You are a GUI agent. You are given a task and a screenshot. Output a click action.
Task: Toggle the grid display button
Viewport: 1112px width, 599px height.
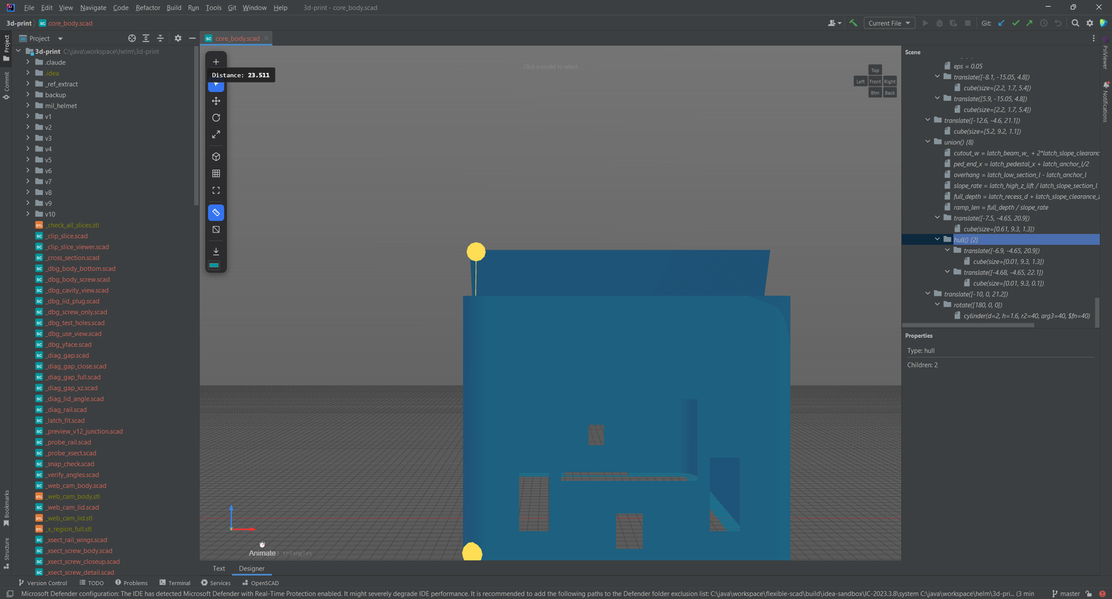216,174
